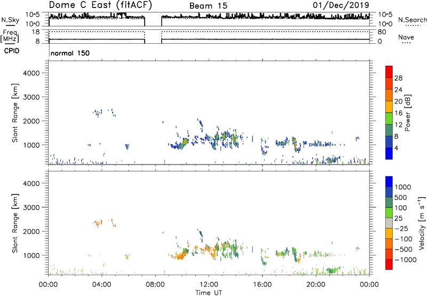Click the "-25" label on the velocity scale
The height and width of the screenshot is (296, 427).
(401, 229)
